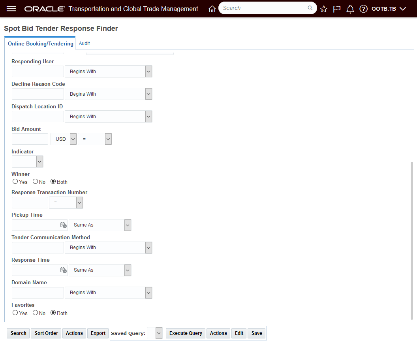The height and width of the screenshot is (342, 417).
Task: Open Tender Communication Method operator dropdown
Action: 109,248
